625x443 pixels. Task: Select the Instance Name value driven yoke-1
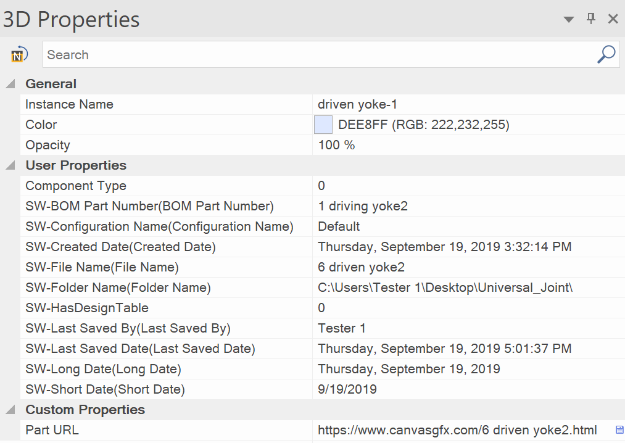[357, 104]
